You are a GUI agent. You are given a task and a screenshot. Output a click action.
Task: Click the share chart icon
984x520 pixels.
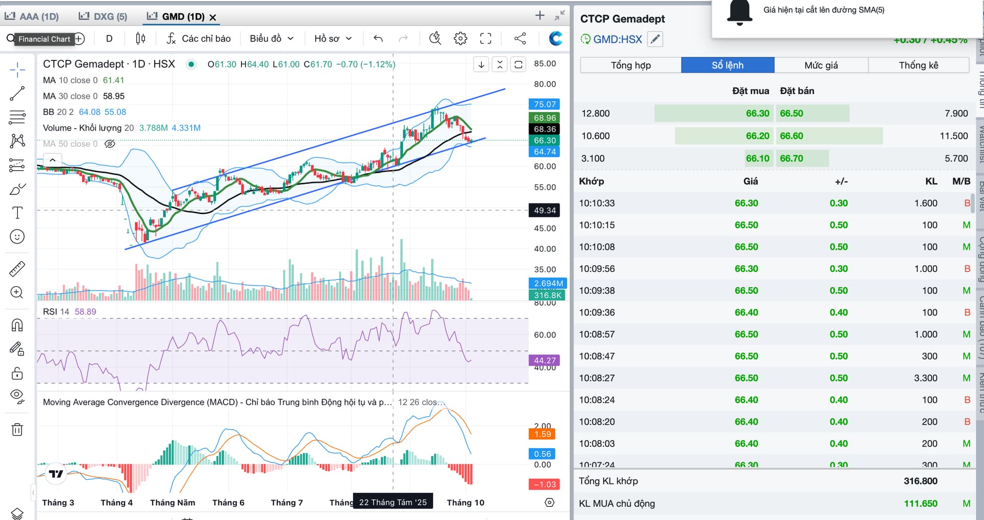[x=520, y=38]
